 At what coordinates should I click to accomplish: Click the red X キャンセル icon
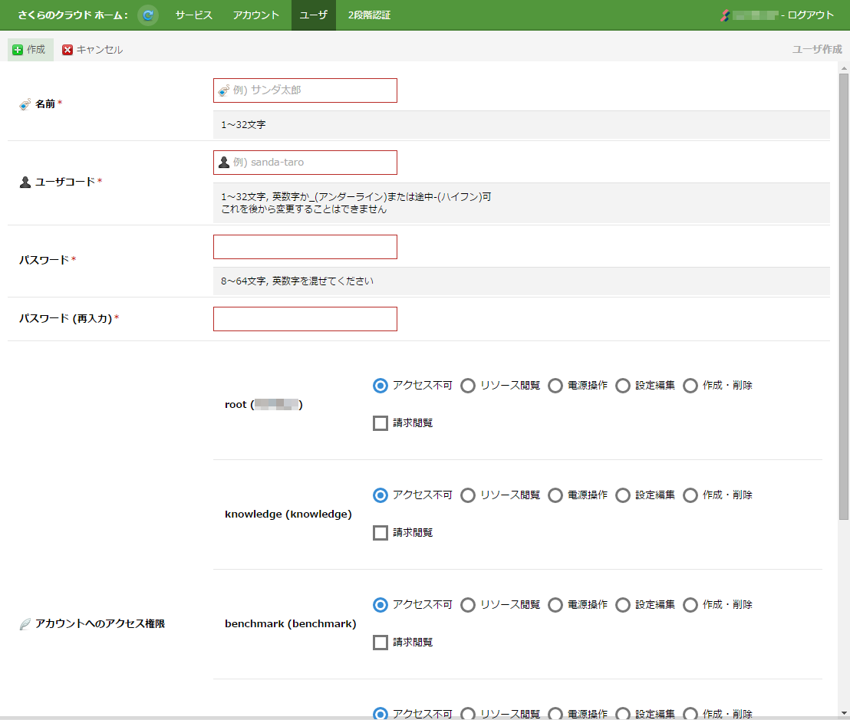pyautogui.click(x=68, y=50)
